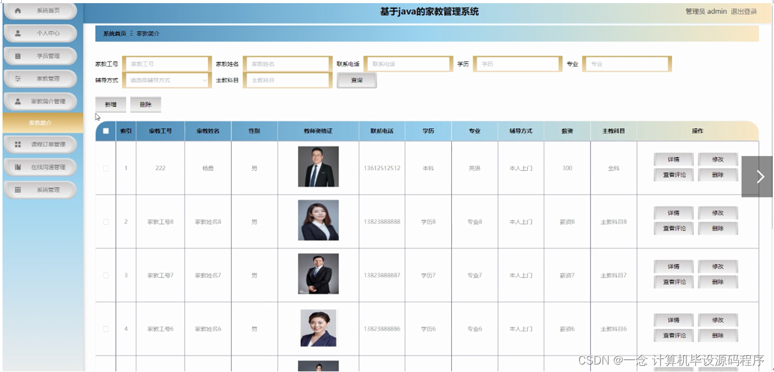Click the table icon beside 系统管理
This screenshot has height=372, width=774.
click(x=18, y=189)
